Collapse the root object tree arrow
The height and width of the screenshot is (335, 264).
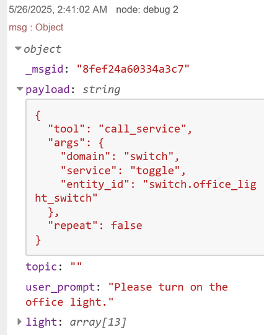click(18, 49)
